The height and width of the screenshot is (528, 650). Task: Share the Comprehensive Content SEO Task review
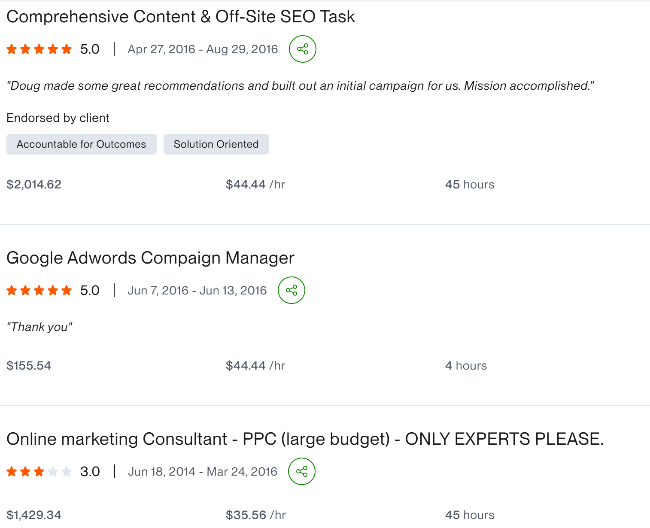(303, 49)
